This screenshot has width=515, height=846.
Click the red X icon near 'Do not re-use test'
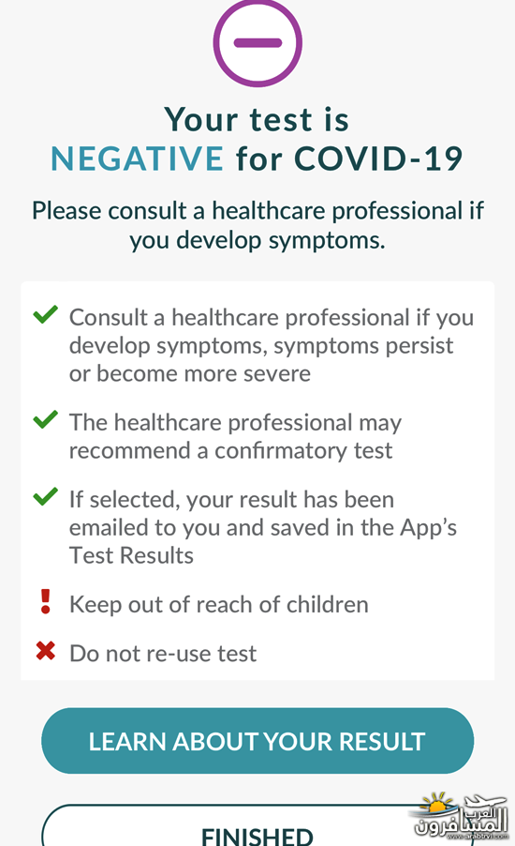(x=45, y=651)
